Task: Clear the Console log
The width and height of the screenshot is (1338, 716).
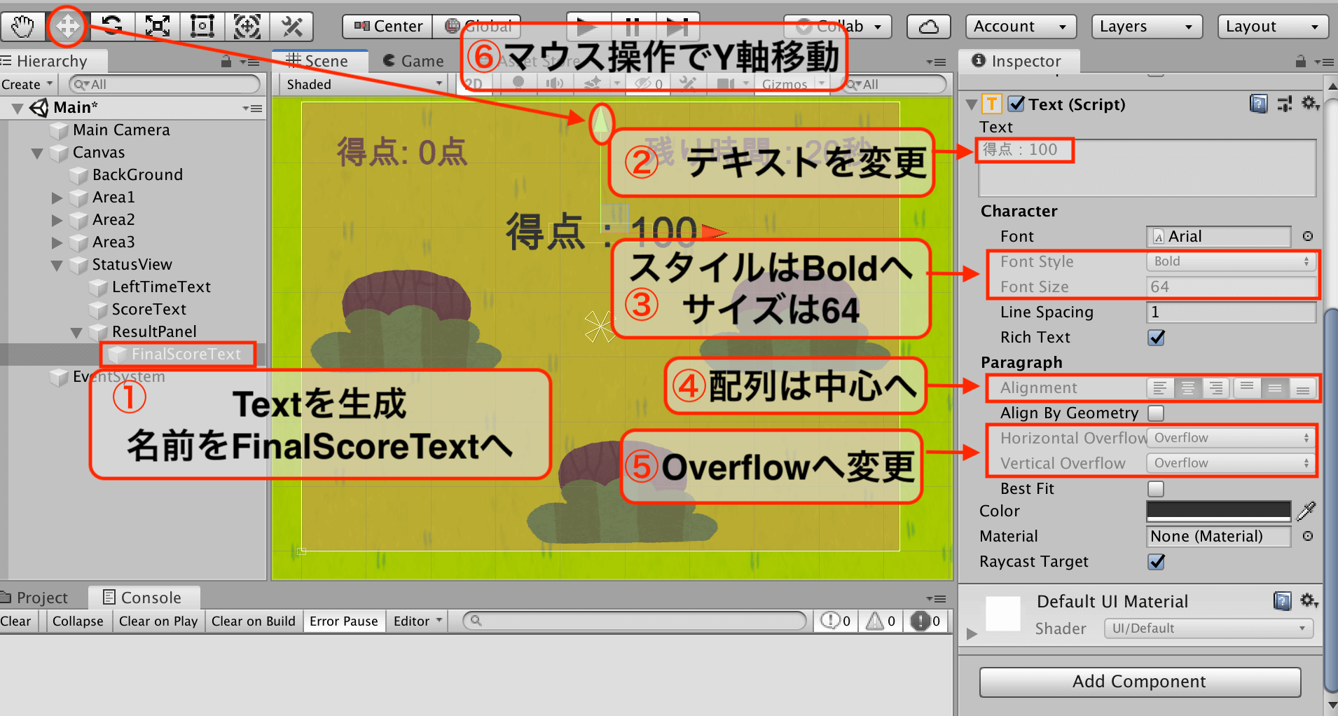Action: click(x=17, y=621)
